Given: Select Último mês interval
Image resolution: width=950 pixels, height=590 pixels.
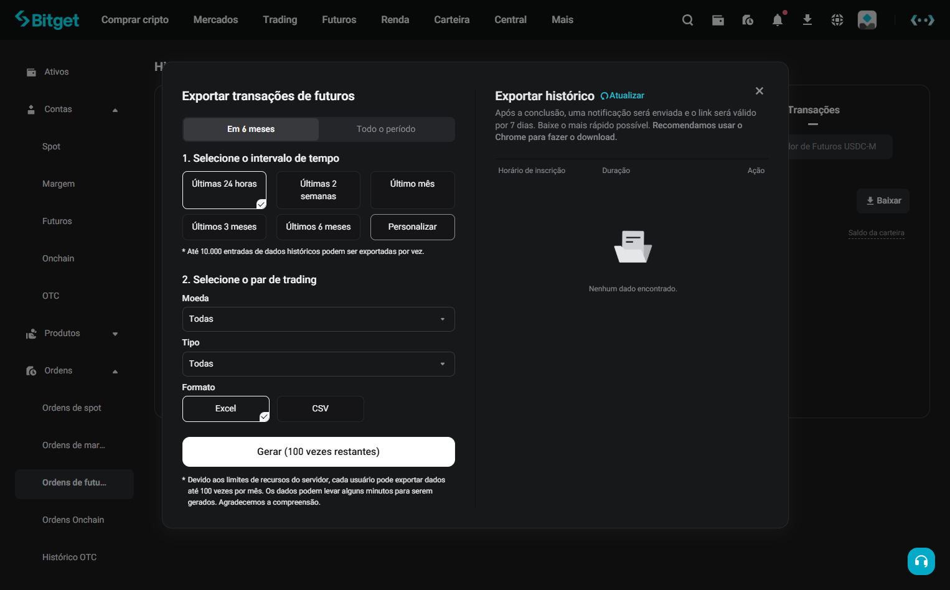Looking at the screenshot, I should 412,190.
